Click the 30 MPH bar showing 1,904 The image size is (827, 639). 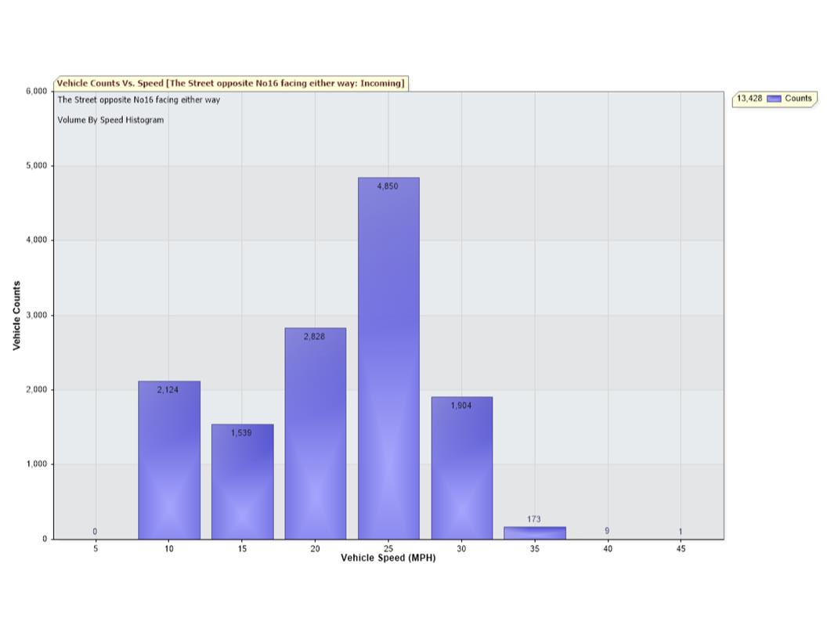[x=461, y=470]
